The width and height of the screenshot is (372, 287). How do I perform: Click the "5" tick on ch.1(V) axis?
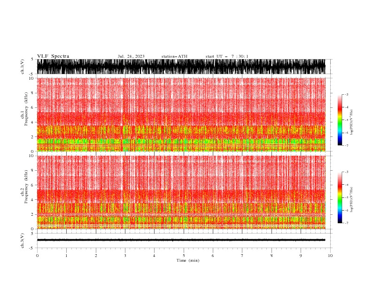coord(33,59)
